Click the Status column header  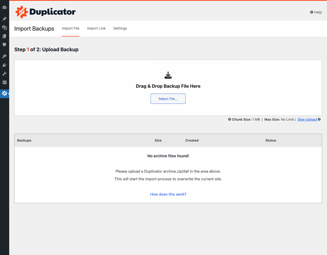click(271, 141)
